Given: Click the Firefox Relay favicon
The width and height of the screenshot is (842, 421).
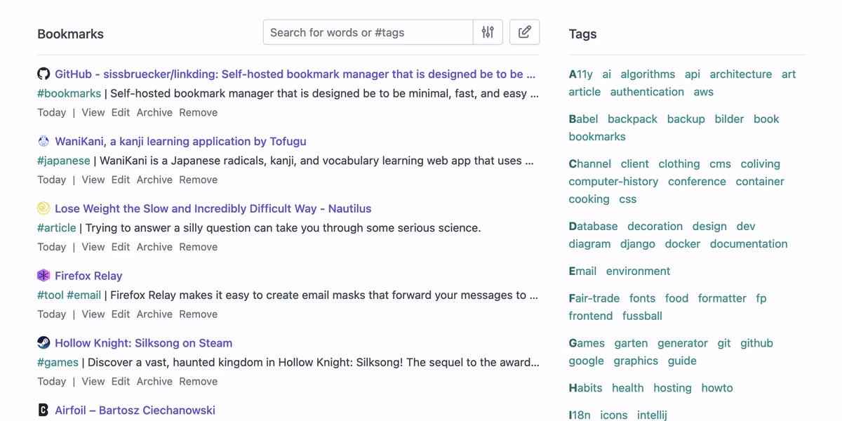Looking at the screenshot, I should (44, 276).
